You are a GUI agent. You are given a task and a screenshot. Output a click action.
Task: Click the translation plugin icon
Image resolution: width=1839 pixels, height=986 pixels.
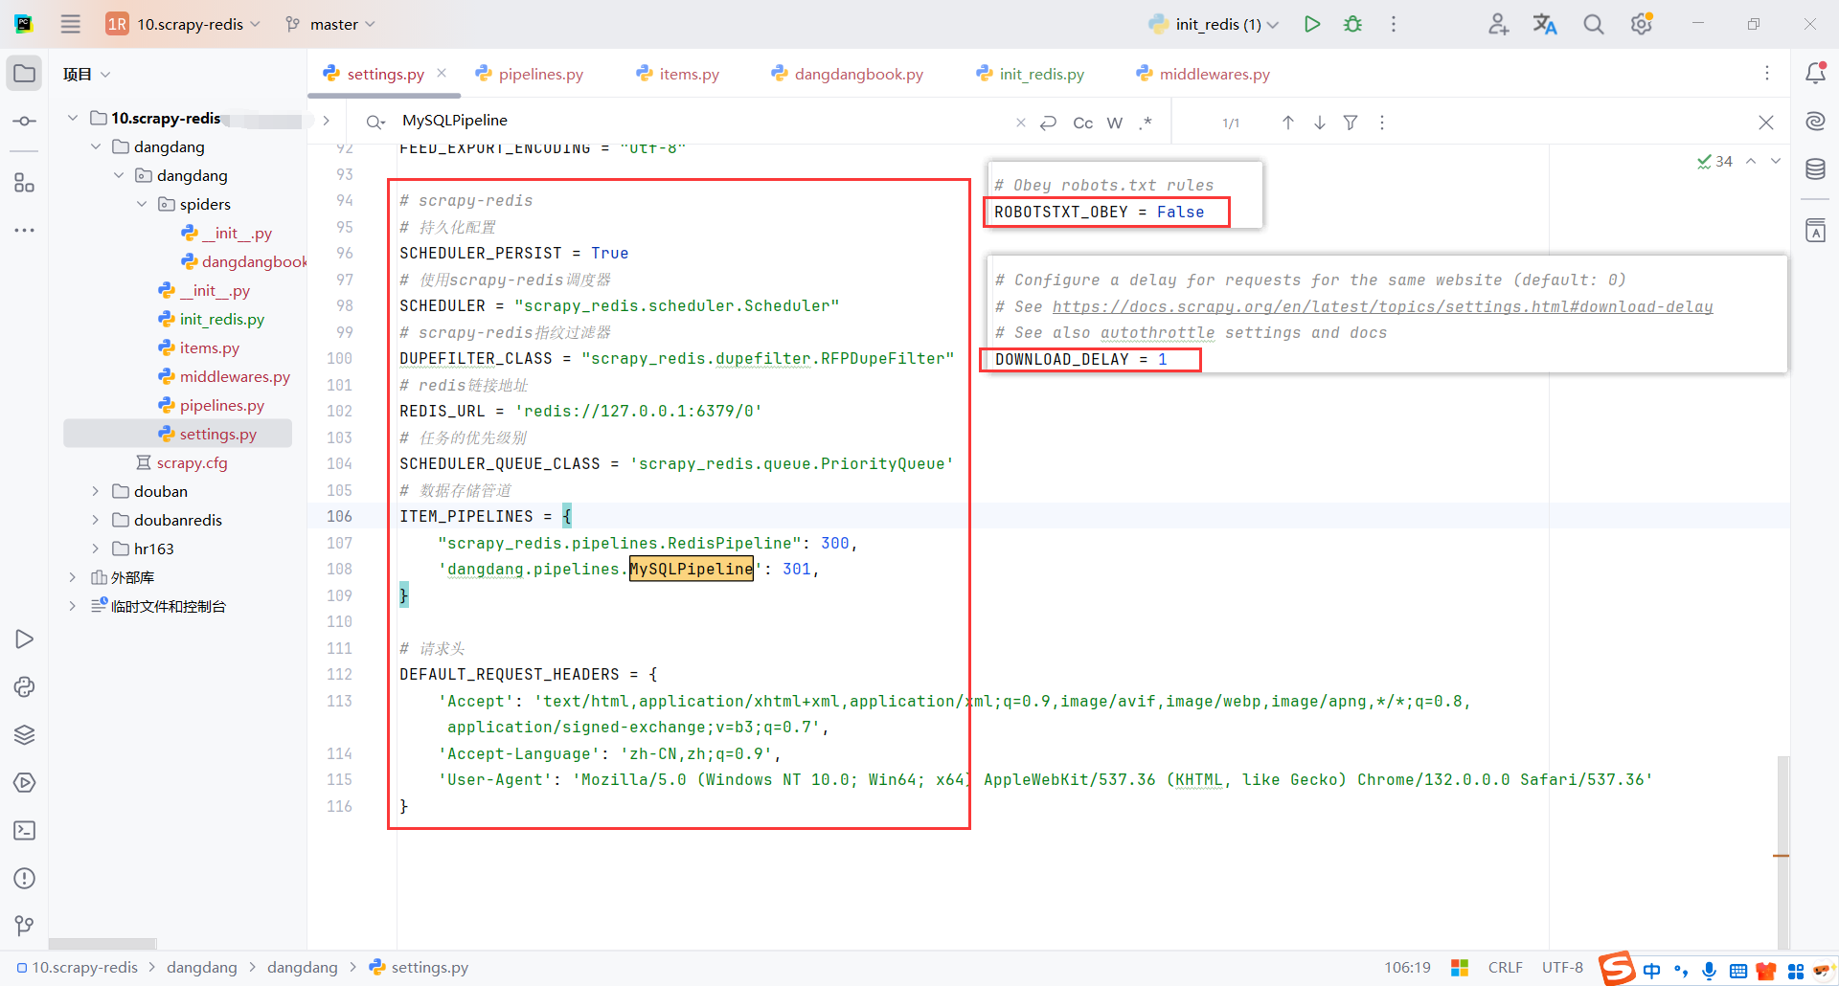(1545, 24)
